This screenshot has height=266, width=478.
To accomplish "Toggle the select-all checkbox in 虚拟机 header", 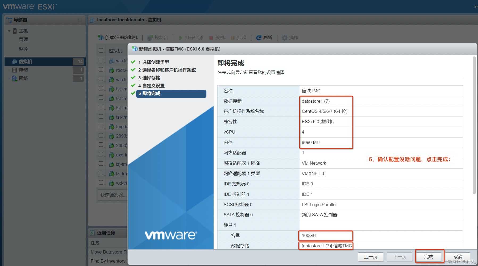I will coord(101,50).
